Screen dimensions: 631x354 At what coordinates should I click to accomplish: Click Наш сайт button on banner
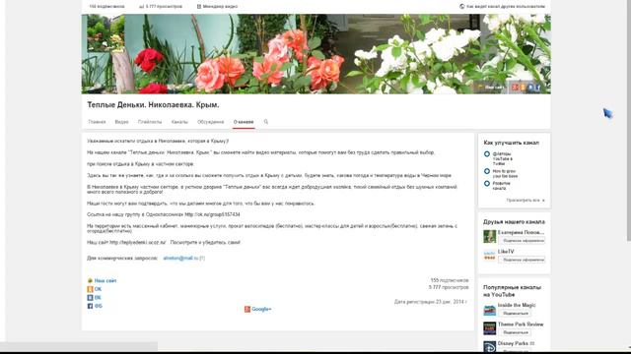pos(491,88)
